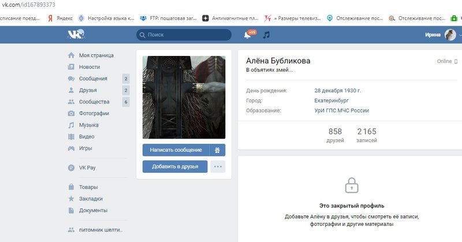Open Игры in the sidebar
Image resolution: width=462 pixels, height=242 pixels.
[85, 148]
